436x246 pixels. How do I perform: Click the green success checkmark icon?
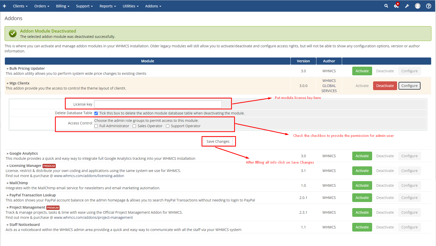click(x=13, y=33)
